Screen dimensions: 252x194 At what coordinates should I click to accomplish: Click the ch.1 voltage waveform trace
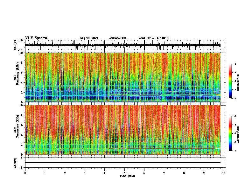122,45
